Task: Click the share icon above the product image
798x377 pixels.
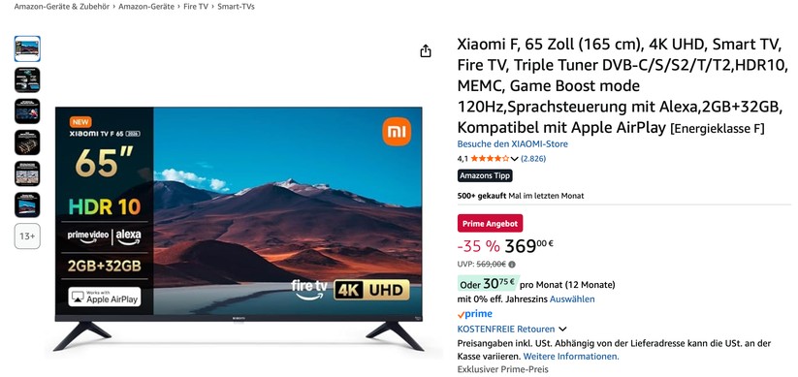Action: tap(426, 50)
